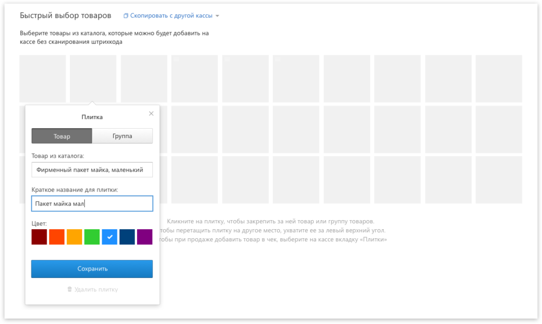Viewport: 542px width, 324px height.
Task: Select the dark red color swatch
Action: tap(39, 237)
